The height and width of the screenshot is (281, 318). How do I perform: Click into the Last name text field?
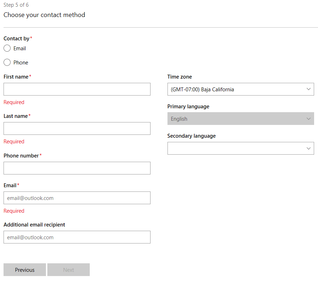77,128
